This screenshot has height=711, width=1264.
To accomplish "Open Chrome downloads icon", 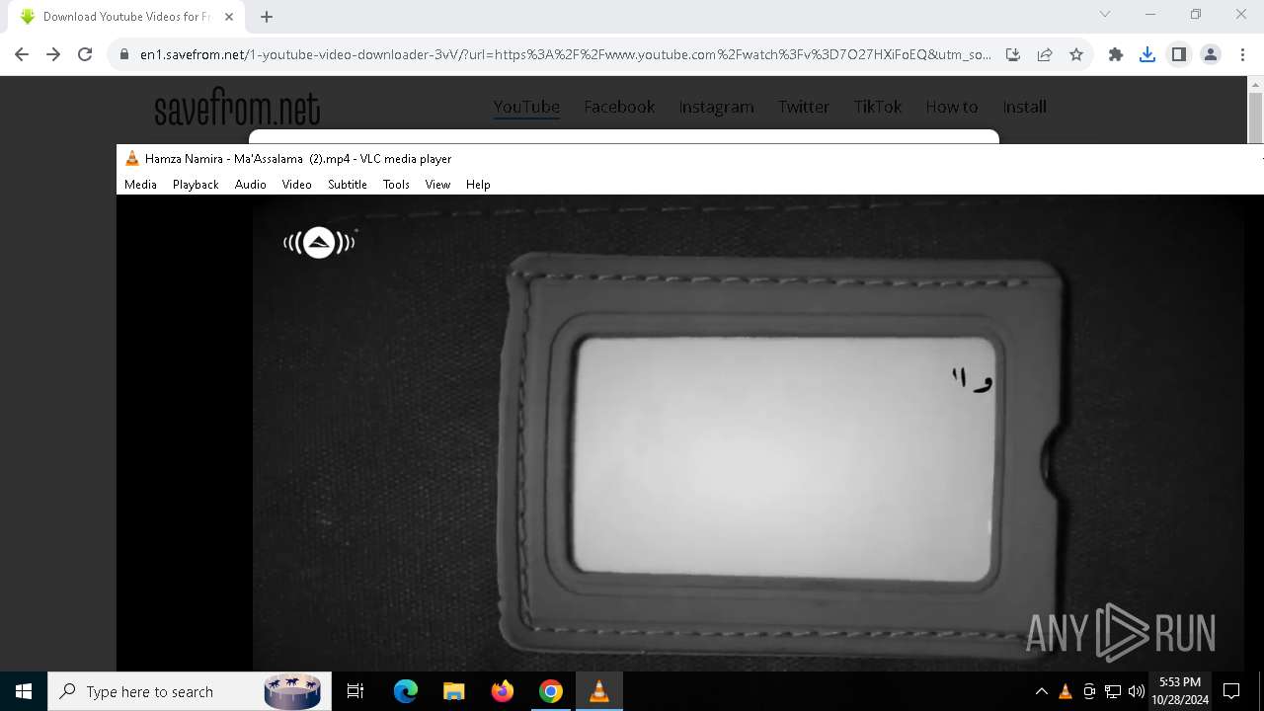I will click(x=1147, y=54).
